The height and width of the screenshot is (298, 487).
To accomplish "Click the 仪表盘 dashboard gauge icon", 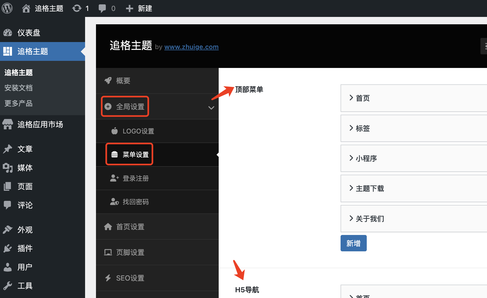I will pyautogui.click(x=8, y=33).
